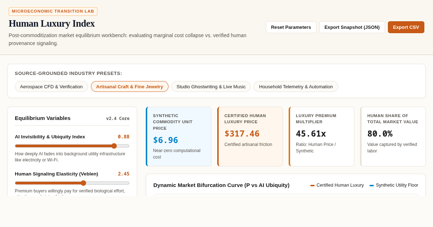This screenshot has height=227, width=433.
Task: Select Artisanal Craft & Fine Jewelry preset
Action: click(x=130, y=86)
